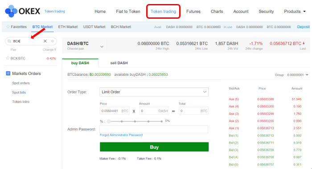Image resolution: width=312 pixels, height=169 pixels.
Task: Click the Total BTC input field
Action: tap(193, 111)
